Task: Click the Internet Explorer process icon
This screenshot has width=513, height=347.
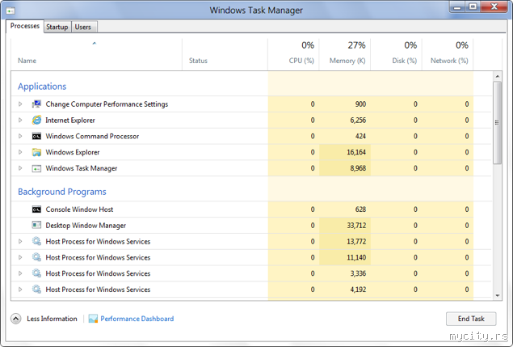Action: [x=36, y=120]
